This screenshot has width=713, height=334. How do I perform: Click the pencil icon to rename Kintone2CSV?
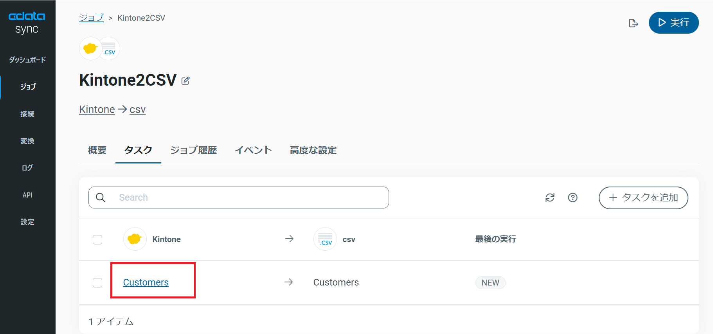[185, 81]
